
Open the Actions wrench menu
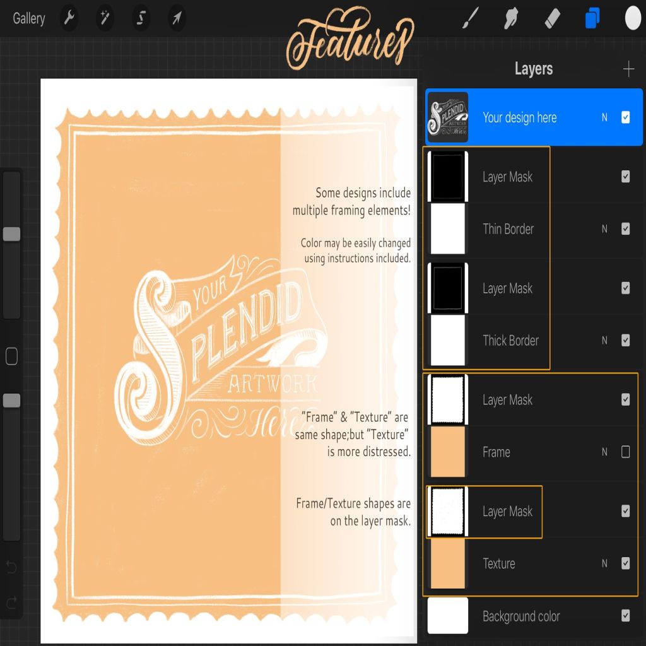pyautogui.click(x=69, y=19)
